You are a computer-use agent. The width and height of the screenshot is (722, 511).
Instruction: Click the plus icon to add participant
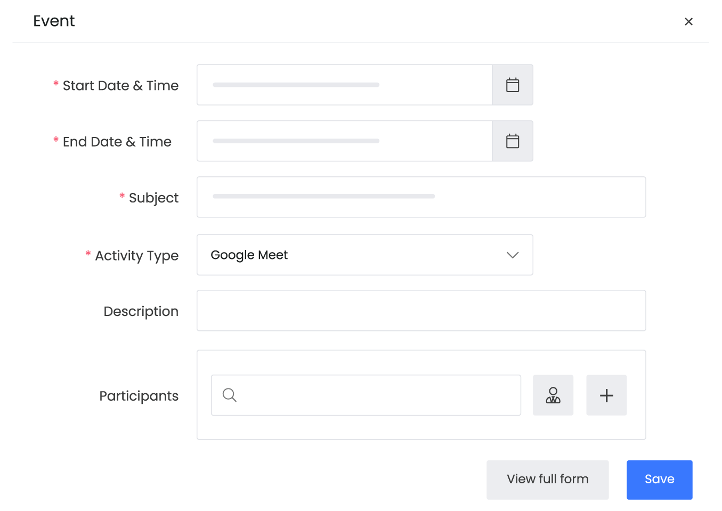coord(606,395)
